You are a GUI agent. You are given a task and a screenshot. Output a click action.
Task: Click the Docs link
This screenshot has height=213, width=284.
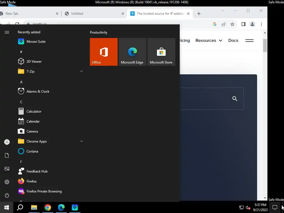pyautogui.click(x=233, y=40)
